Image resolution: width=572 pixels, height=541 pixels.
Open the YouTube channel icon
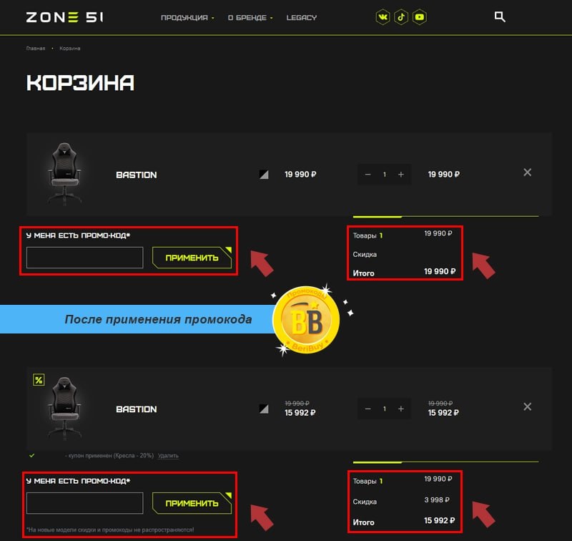pyautogui.click(x=420, y=17)
